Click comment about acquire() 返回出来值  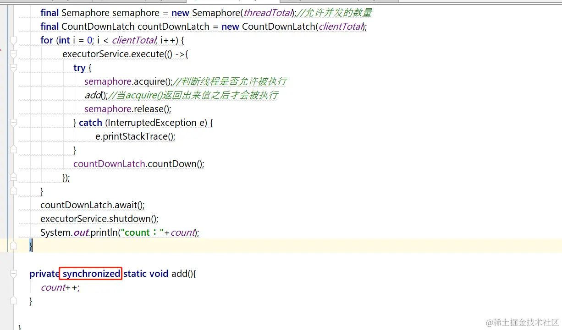pyautogui.click(x=193, y=95)
